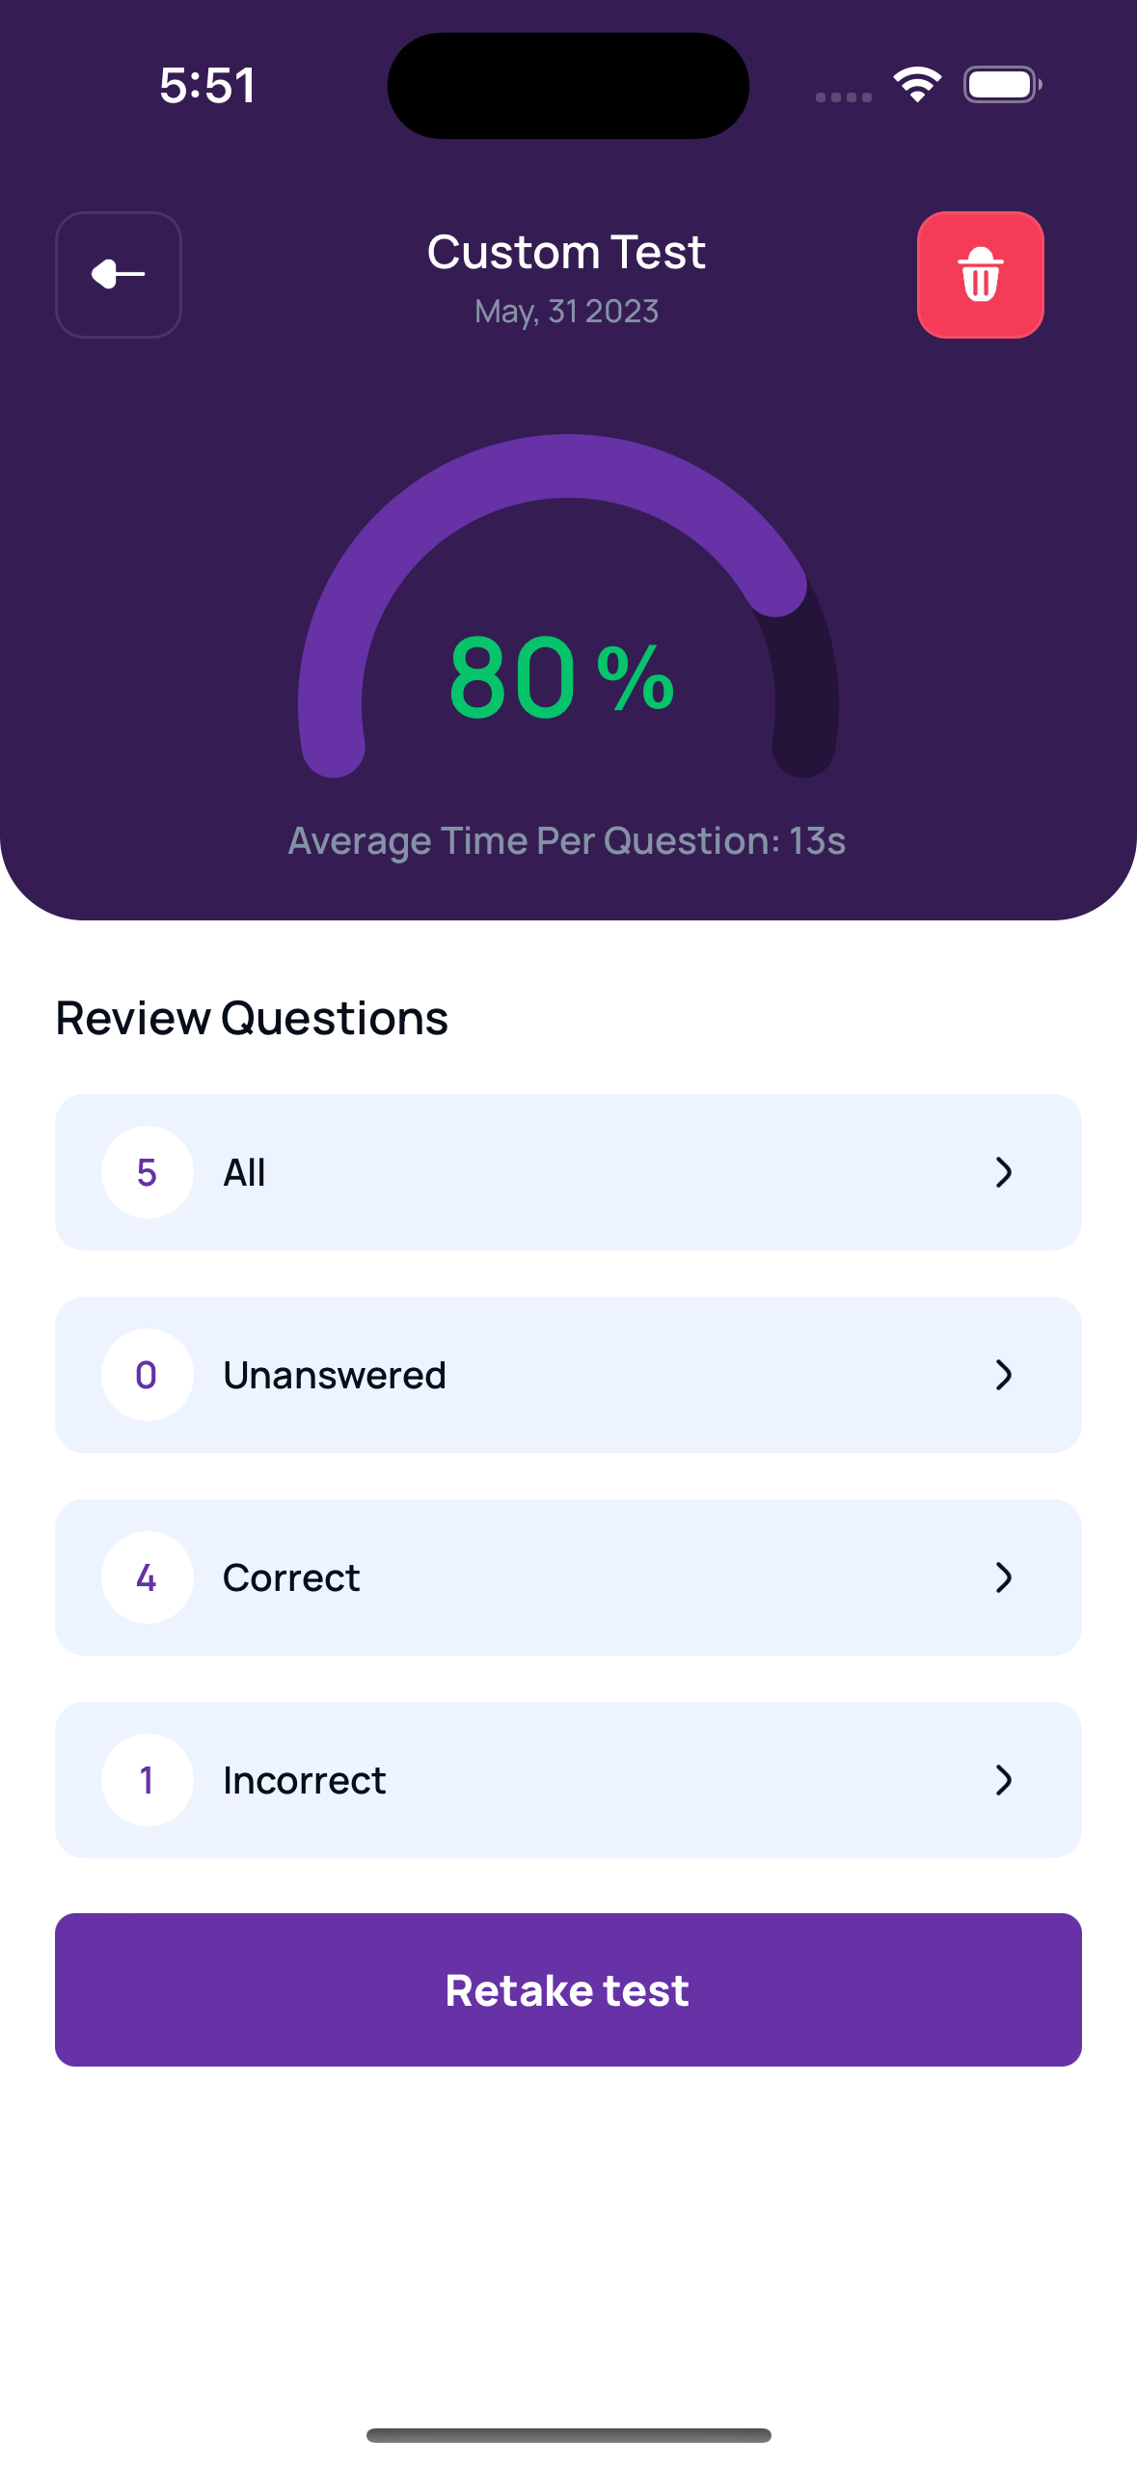Open Incorrect questions using the chevron
Viewport: 1137px width, 2466px height.
tap(1005, 1780)
